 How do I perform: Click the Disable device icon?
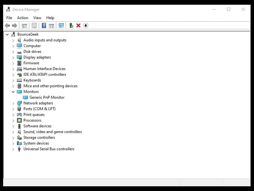[x=85, y=25]
